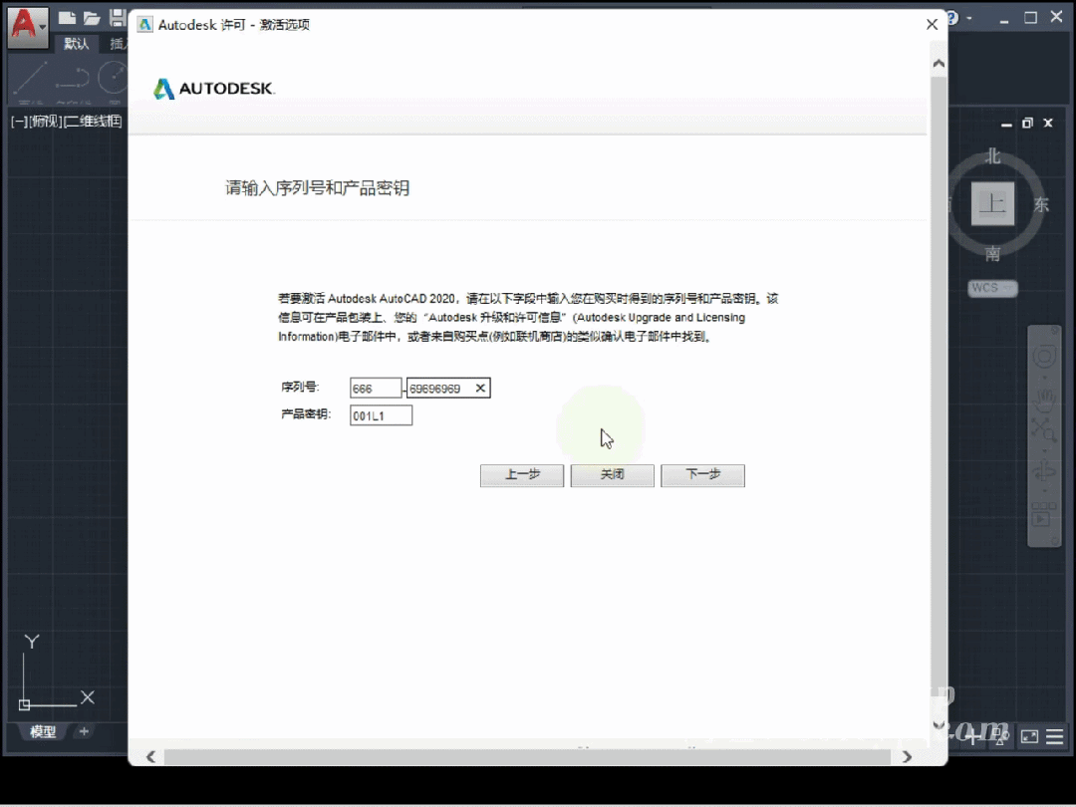
Task: Restore the drawing viewport window
Action: (x=1027, y=123)
